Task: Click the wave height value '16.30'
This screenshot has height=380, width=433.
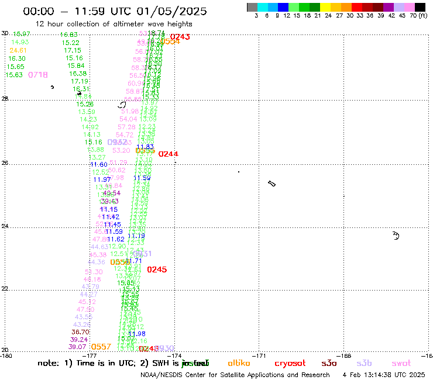Action: (17, 58)
